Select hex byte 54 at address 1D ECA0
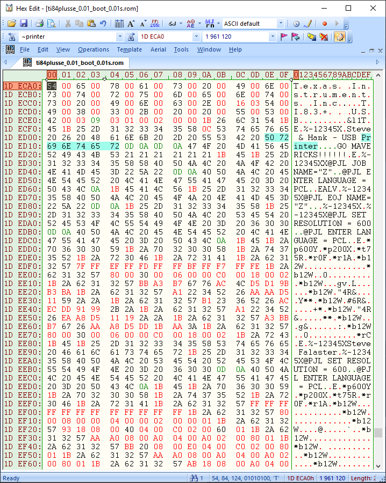Viewport: 386px width, 483px height. coord(52,86)
